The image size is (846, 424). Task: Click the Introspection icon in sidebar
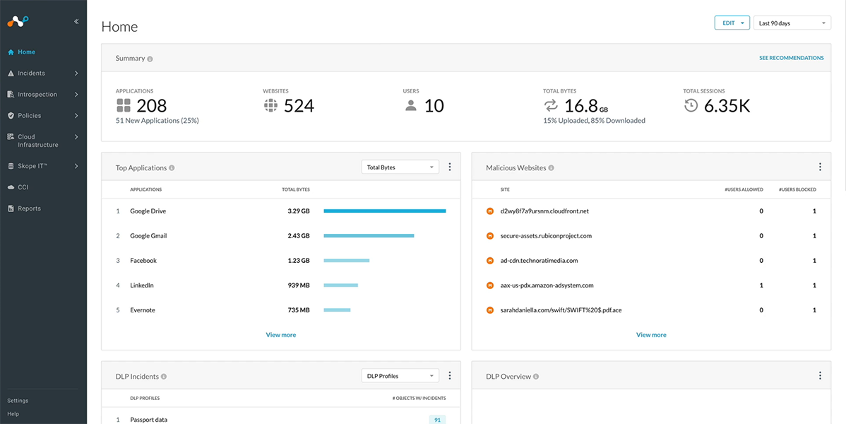point(11,95)
